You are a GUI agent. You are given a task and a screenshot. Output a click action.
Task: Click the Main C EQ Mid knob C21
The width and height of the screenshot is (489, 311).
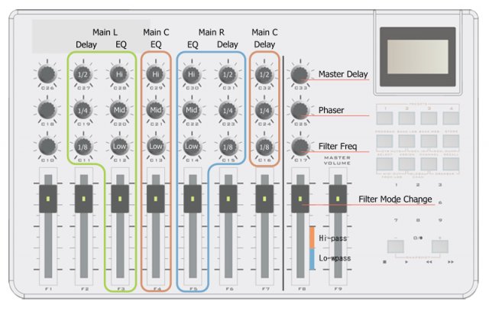tap(155, 110)
